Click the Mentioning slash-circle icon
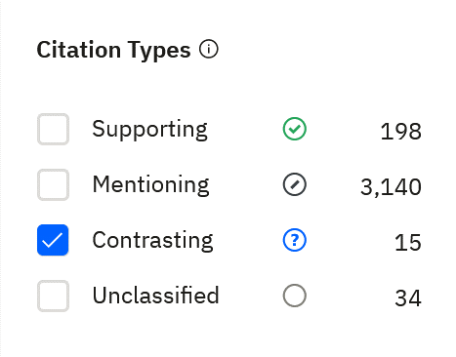This screenshot has height=357, width=456. point(294,184)
